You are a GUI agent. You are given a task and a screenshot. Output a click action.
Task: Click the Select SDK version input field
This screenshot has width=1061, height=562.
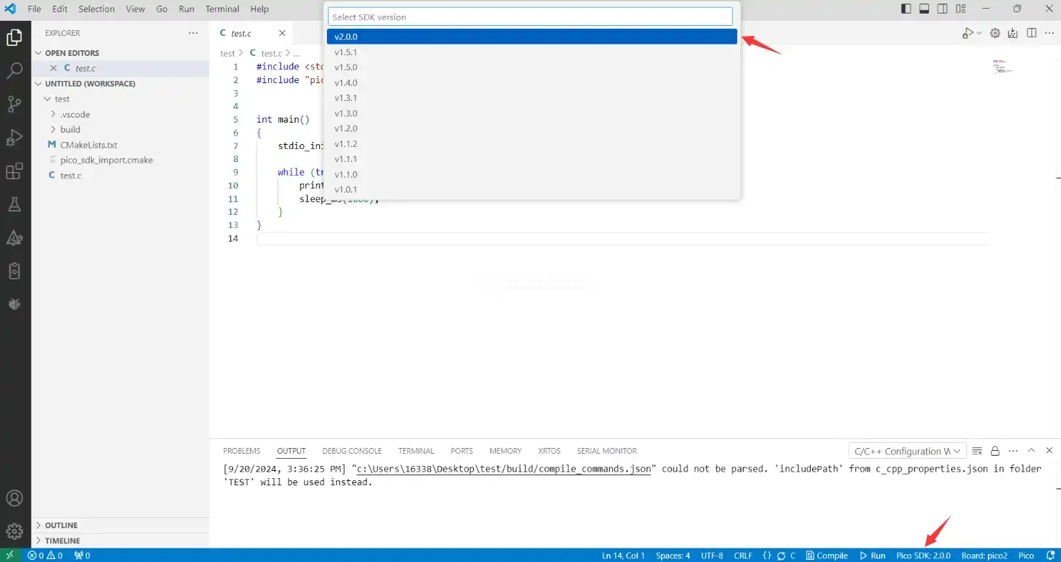530,16
